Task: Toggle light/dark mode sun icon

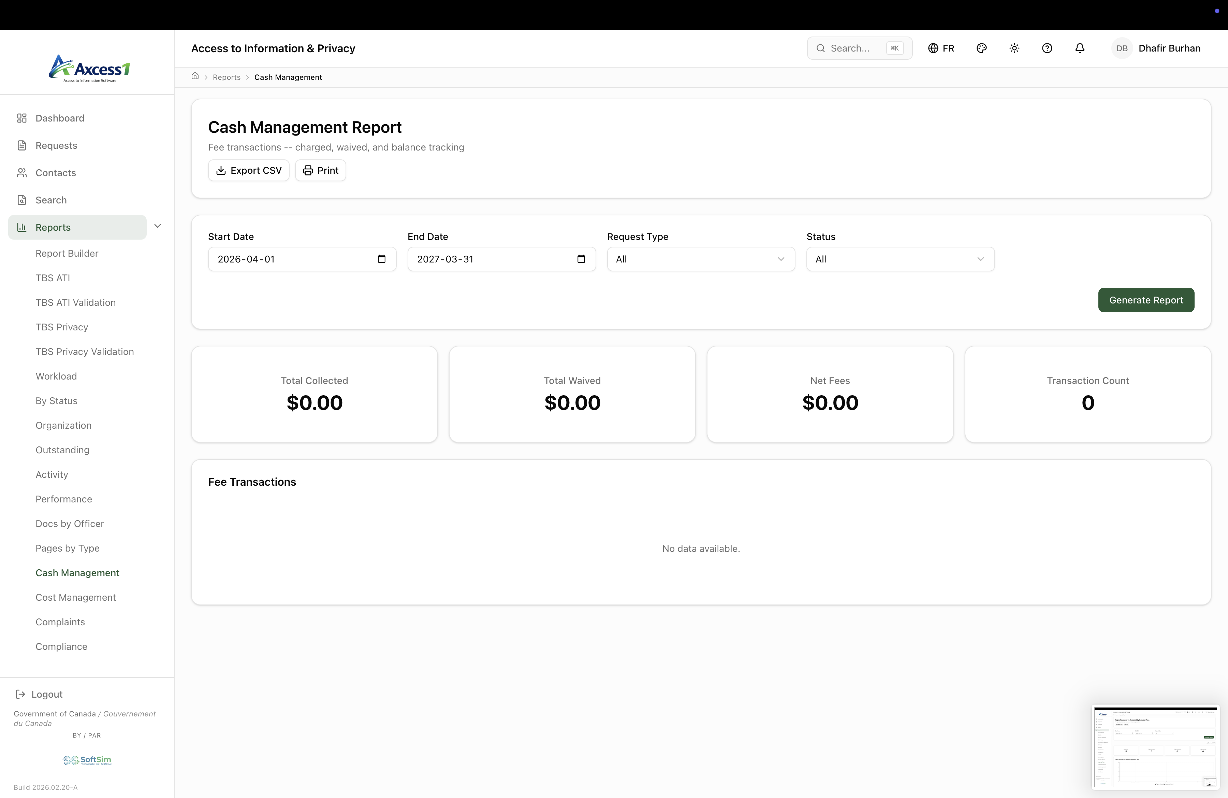Action: (x=1014, y=48)
